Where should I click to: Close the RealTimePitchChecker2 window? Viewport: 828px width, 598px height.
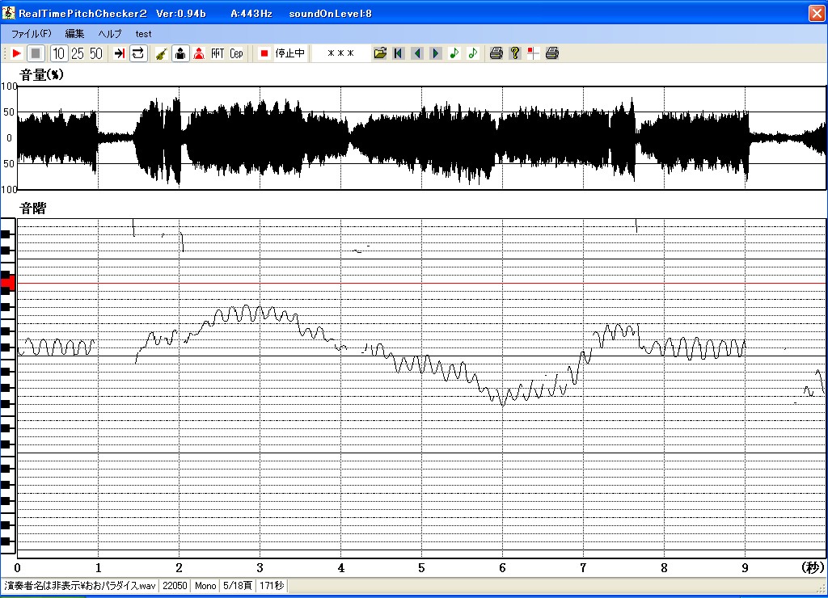click(817, 13)
